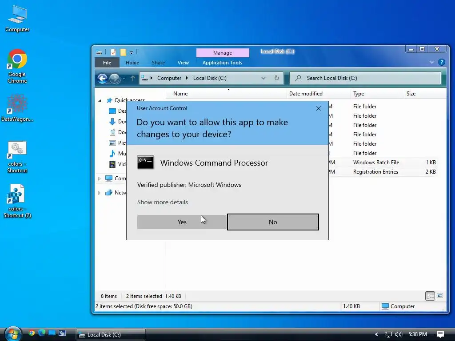Select Videos film icon in navigation pane

pyautogui.click(x=112, y=164)
